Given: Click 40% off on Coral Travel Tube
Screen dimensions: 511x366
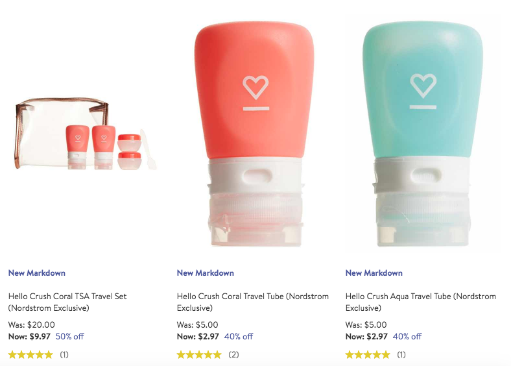Looking at the screenshot, I should click(x=239, y=336).
